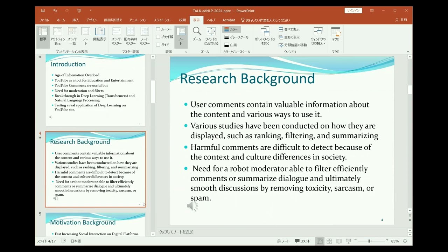The height and width of the screenshot is (252, 448).
Task: Open the ノートマスター view
Action: coord(145,37)
